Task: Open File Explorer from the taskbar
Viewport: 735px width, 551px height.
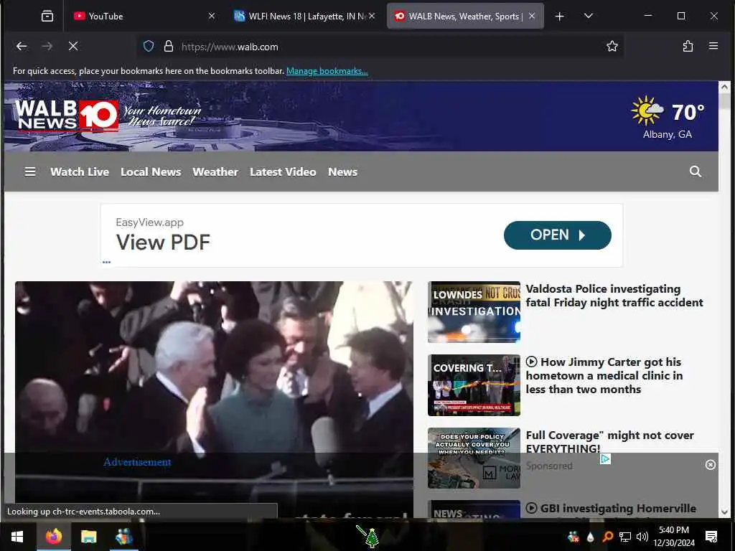Action: (88, 537)
